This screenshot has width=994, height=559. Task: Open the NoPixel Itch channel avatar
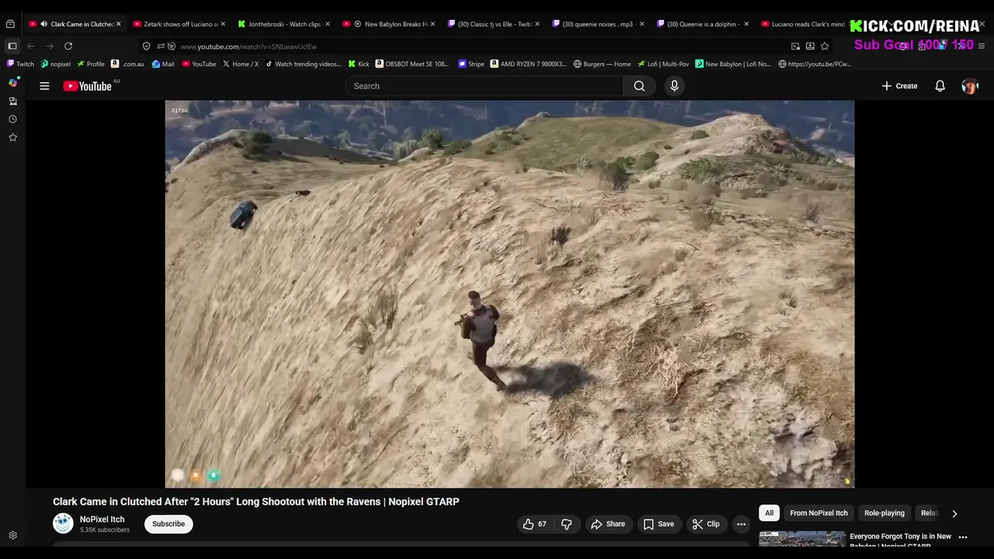63,524
